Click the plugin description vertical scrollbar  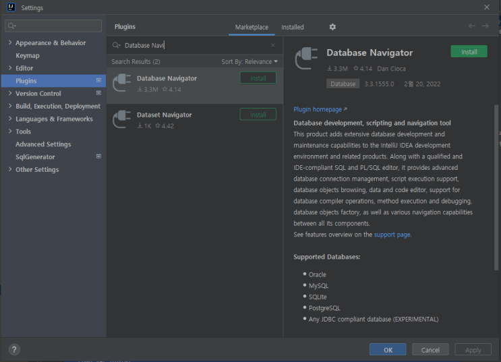click(496, 187)
